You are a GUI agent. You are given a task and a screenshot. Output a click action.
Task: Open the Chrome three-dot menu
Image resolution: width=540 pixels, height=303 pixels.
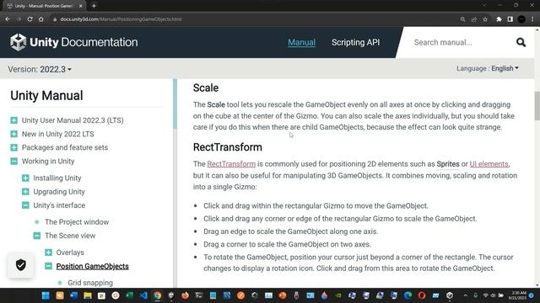click(x=532, y=19)
